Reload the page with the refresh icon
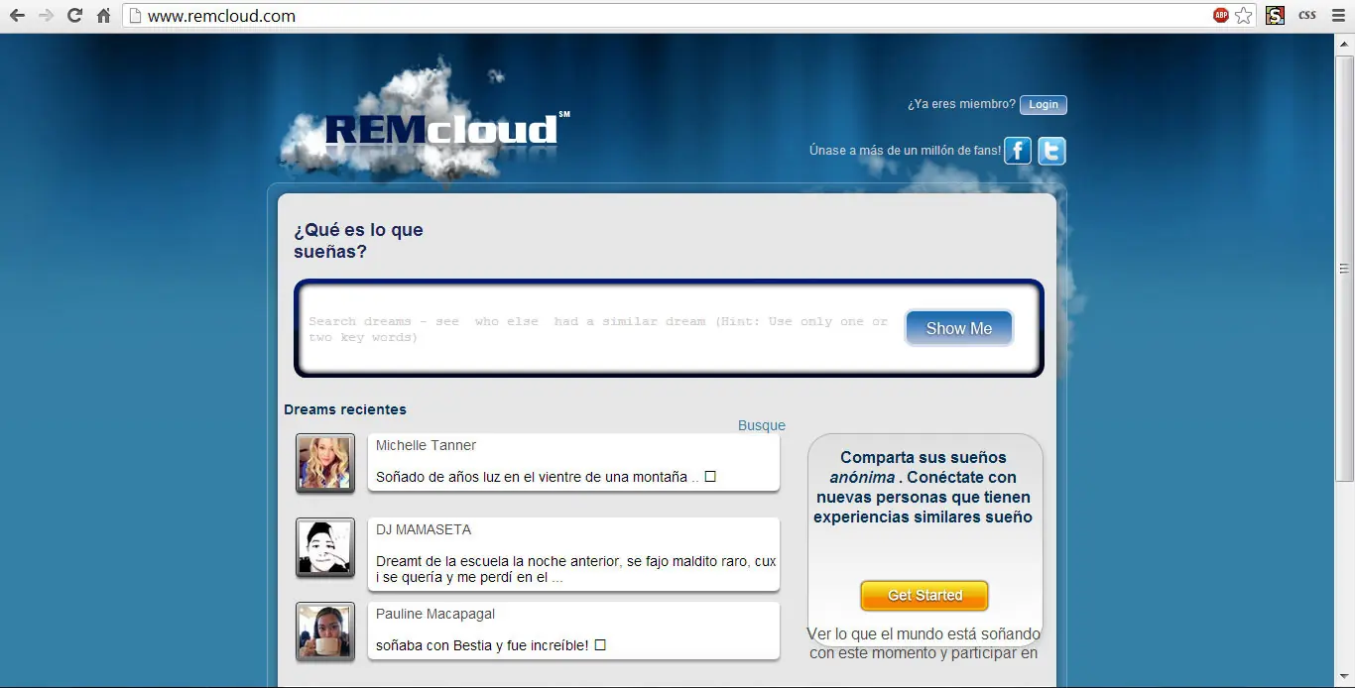The image size is (1355, 688). click(74, 16)
